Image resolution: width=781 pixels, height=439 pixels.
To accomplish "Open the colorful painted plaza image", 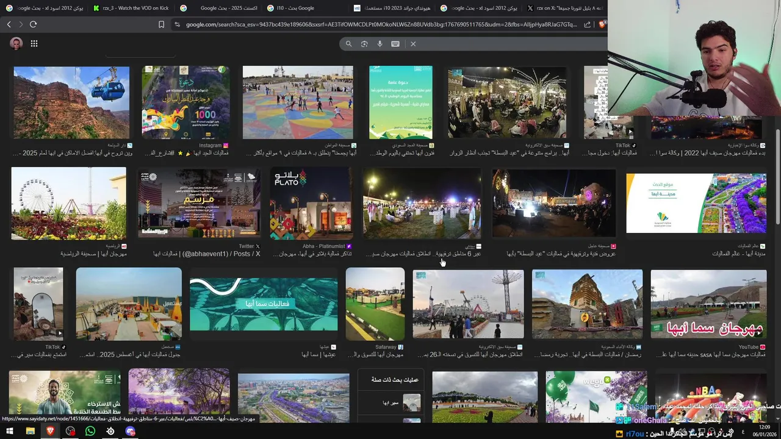I will tap(298, 102).
